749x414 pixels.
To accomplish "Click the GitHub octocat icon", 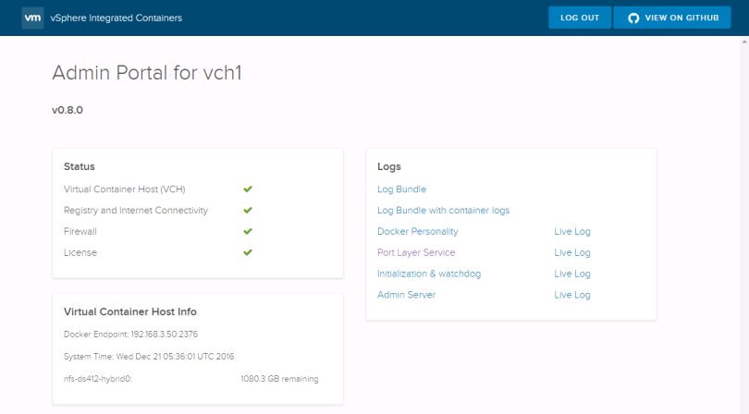I will click(633, 18).
